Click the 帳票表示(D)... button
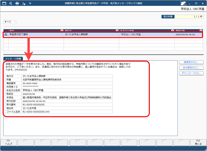Viewport: 207px width, 151px height. pos(191,62)
